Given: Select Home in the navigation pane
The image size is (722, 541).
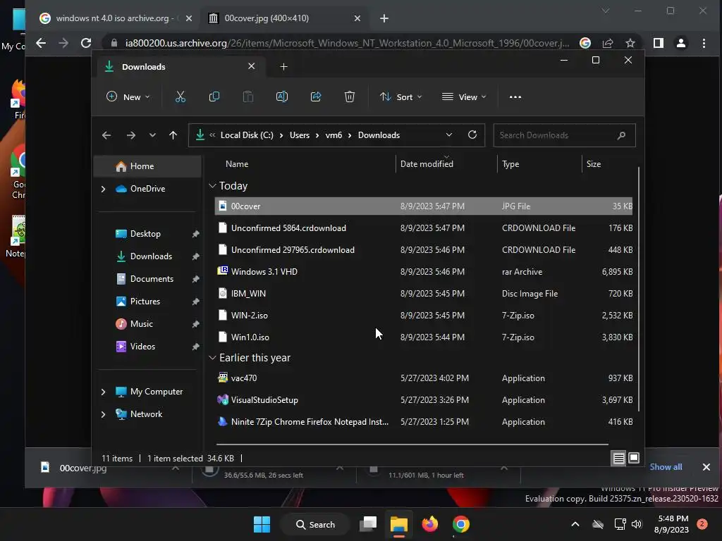Looking at the screenshot, I should point(147,166).
